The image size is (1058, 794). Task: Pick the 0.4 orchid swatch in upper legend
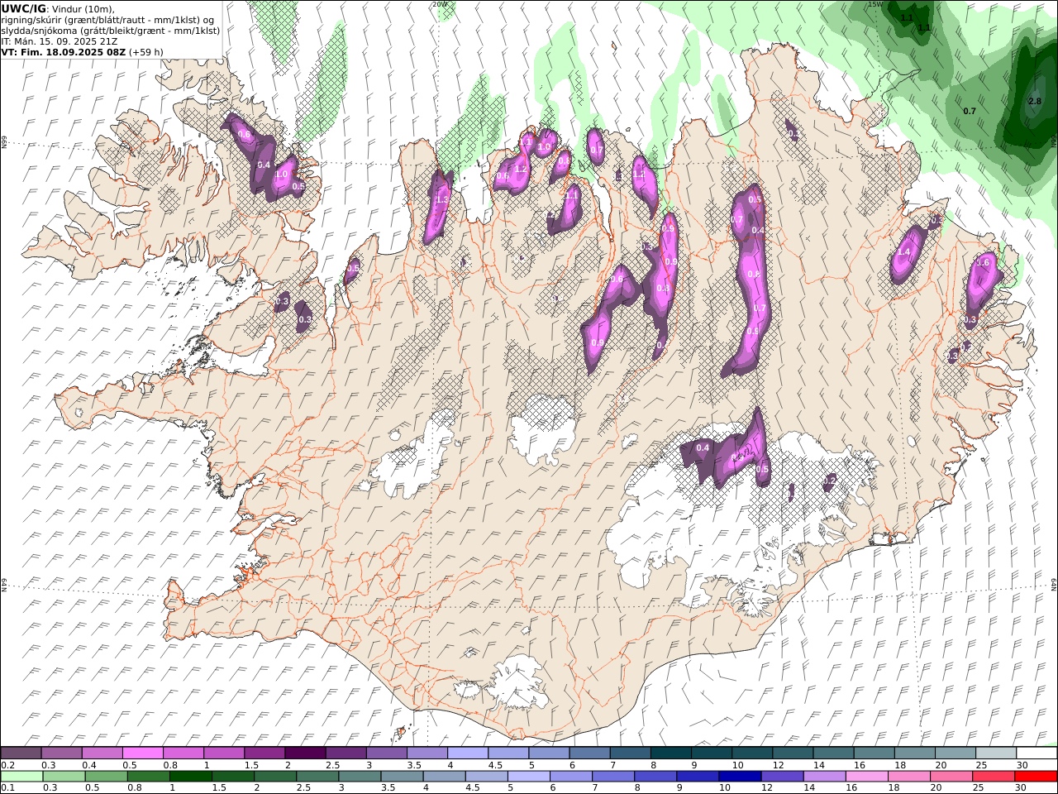pyautogui.click(x=102, y=753)
